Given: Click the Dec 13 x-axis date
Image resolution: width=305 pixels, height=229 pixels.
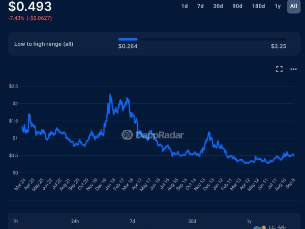Looking at the screenshot, I should point(208,184).
